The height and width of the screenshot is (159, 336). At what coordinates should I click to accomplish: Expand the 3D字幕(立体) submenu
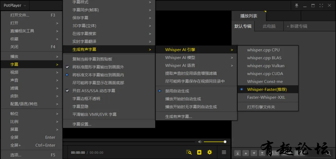pos(109,26)
